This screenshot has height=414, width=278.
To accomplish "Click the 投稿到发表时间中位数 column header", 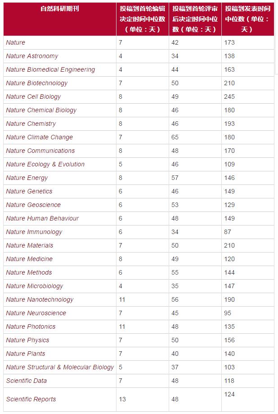I will point(248,19).
